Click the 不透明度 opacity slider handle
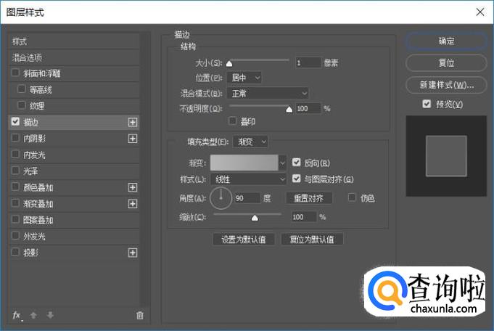The height and width of the screenshot is (331, 494). (x=289, y=110)
